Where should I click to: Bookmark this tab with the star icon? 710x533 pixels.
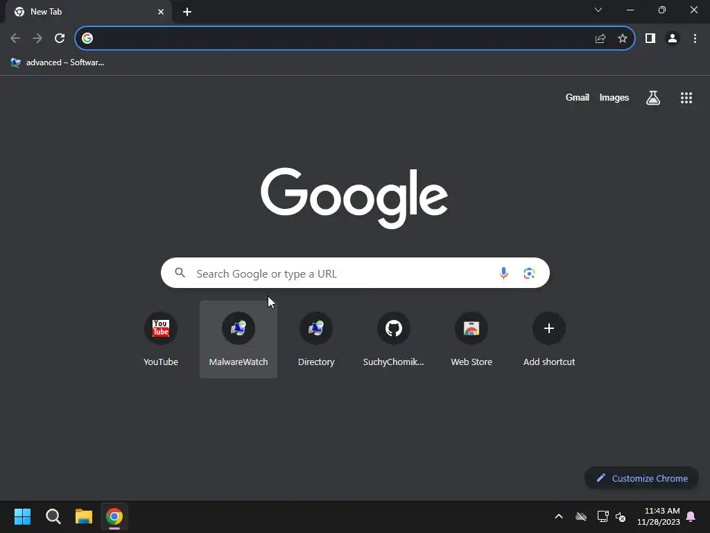(623, 39)
